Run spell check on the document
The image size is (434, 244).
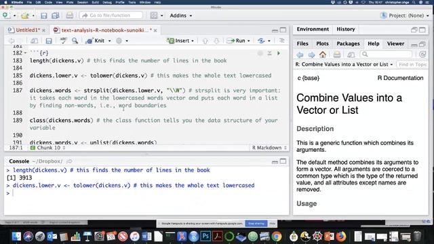pos(63,41)
